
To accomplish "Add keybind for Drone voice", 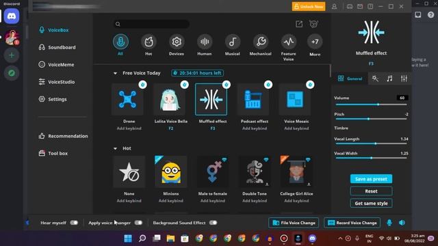I will click(x=129, y=128).
